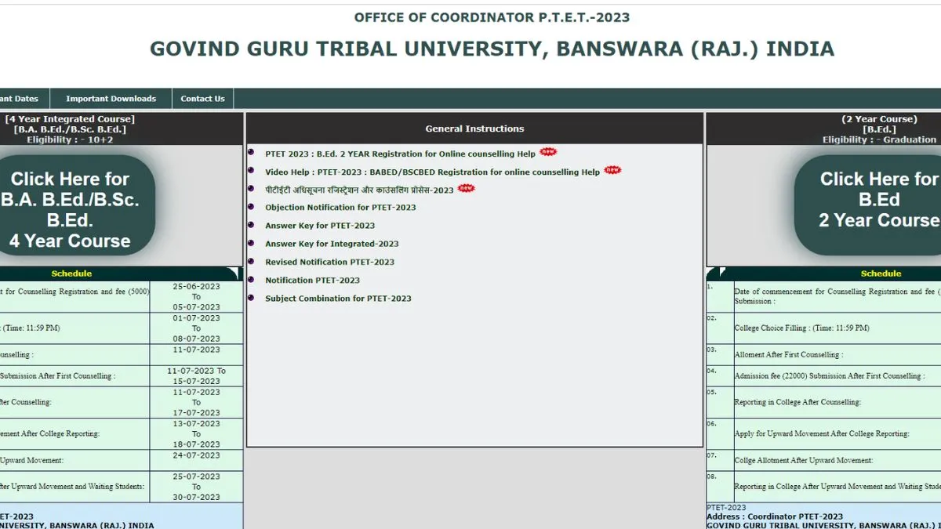Click the Schedule header in the right panel
The height and width of the screenshot is (529, 941).
pos(881,274)
